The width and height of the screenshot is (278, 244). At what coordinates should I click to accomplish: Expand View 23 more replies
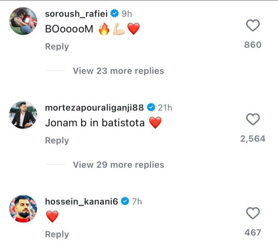click(x=118, y=71)
